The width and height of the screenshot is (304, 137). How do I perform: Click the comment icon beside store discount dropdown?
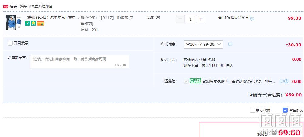pos(230,44)
